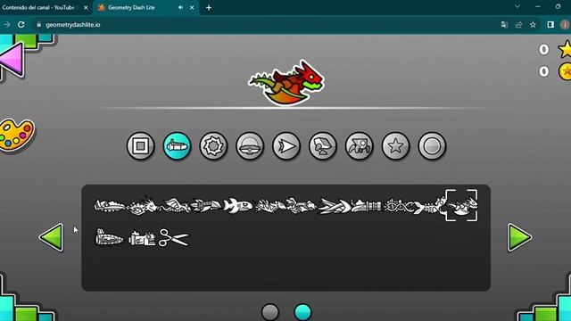Switch to the gray first page dot
Viewport: 571px width, 321px height.
[x=270, y=312]
